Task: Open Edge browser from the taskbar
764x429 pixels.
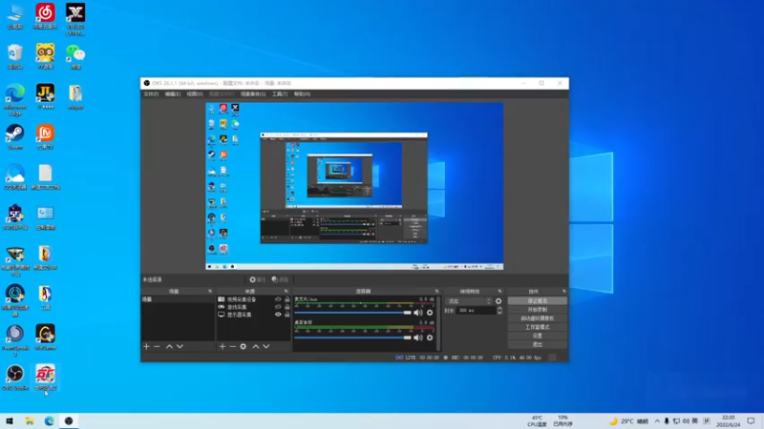Action: coord(50,421)
